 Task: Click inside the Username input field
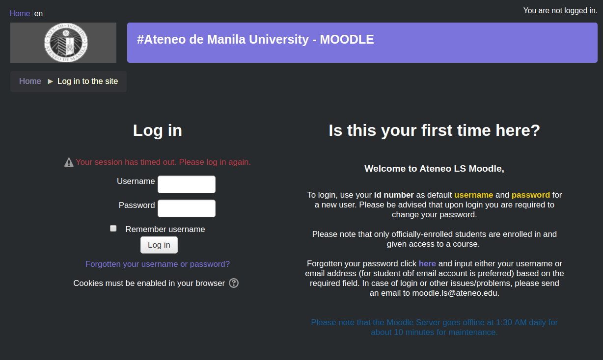coord(187,184)
